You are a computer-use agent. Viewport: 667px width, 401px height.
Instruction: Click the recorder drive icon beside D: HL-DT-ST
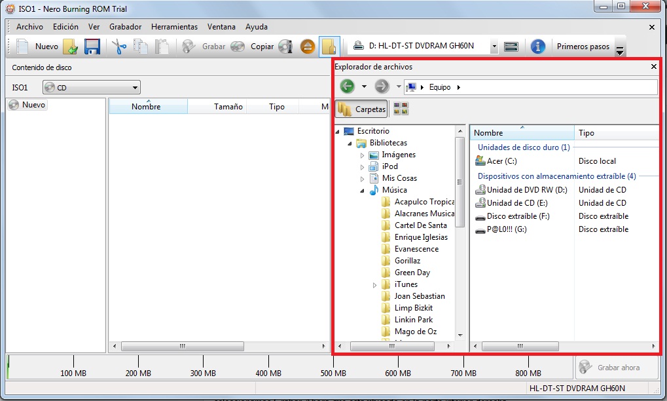[359, 46]
